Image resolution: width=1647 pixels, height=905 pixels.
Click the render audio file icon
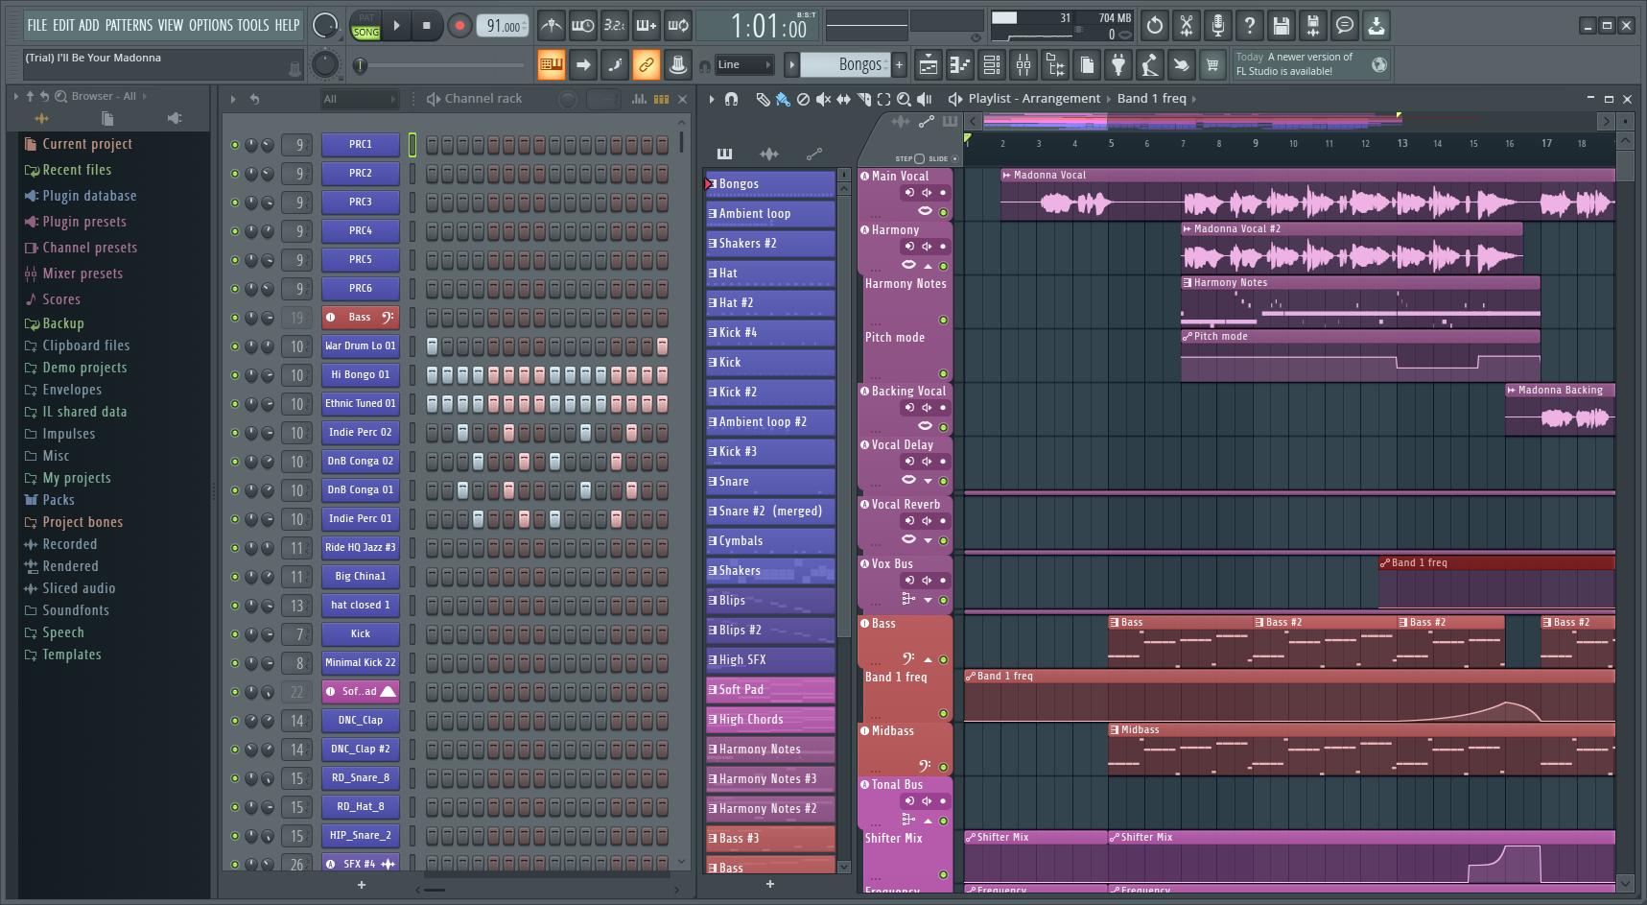[1312, 26]
